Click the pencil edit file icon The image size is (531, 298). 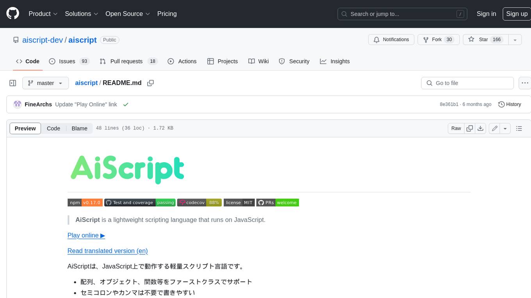pyautogui.click(x=495, y=128)
